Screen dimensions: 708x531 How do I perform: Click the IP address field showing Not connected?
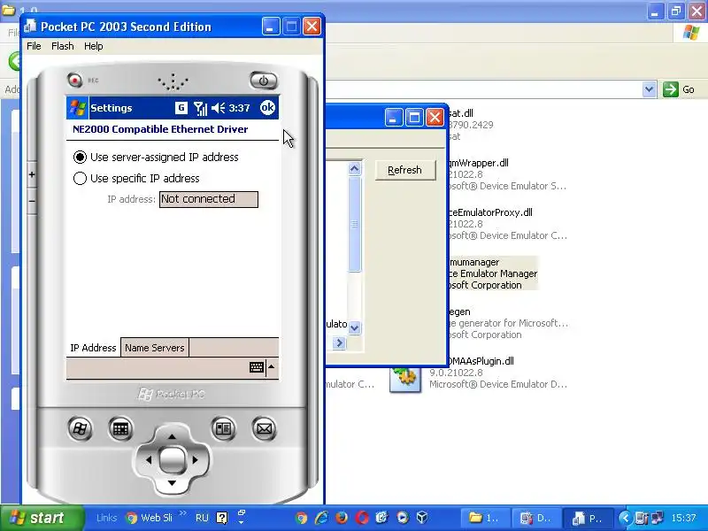(x=209, y=199)
